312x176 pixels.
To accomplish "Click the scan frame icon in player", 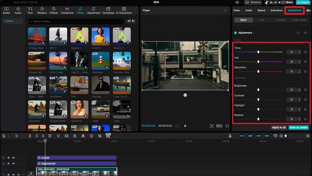I will [212, 126].
